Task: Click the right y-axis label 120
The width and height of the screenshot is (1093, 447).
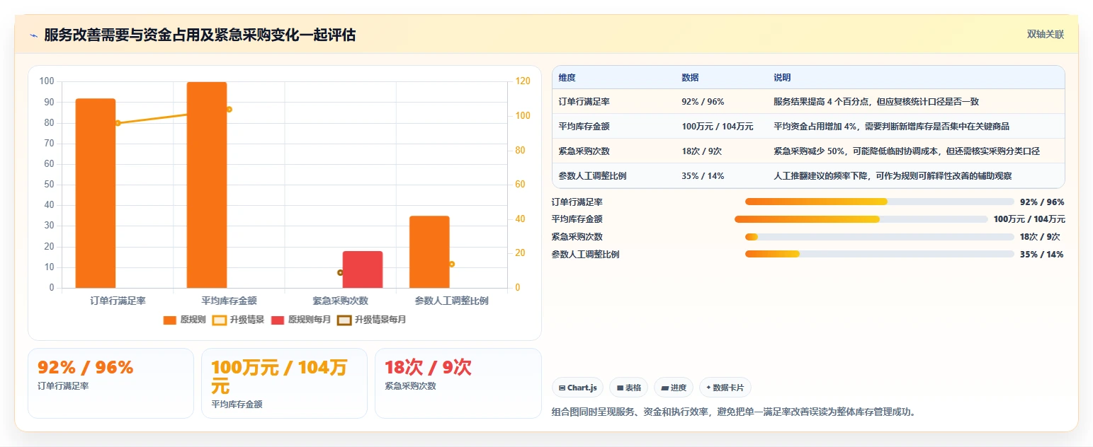Action: (x=521, y=81)
